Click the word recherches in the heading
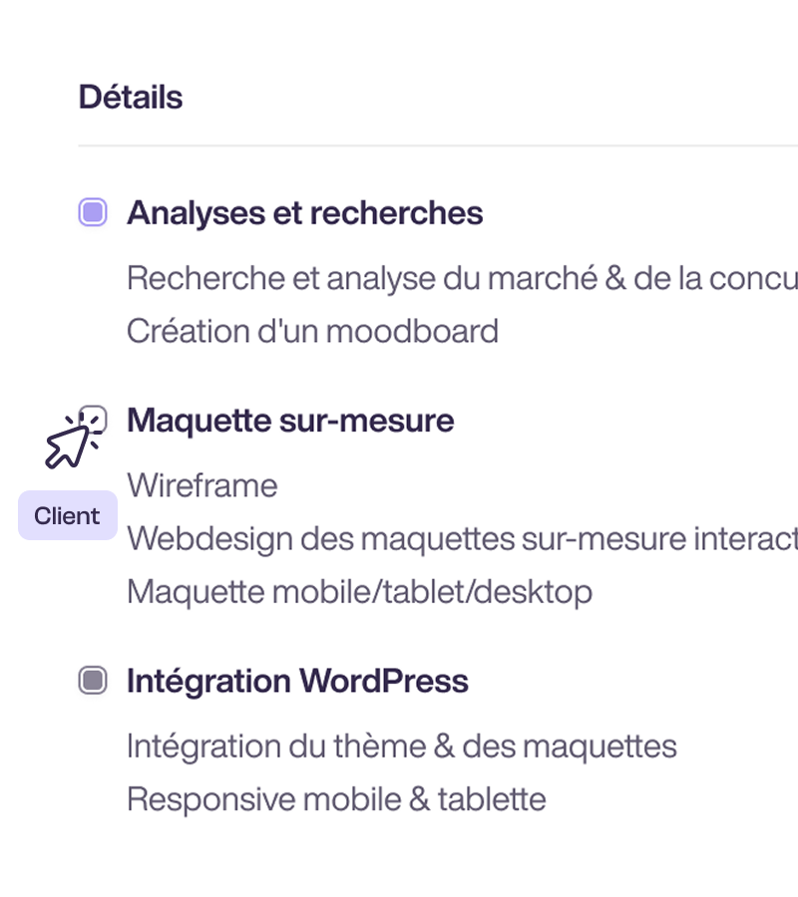 [x=396, y=213]
